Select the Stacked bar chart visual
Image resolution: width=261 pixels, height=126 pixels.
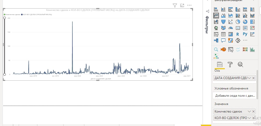pos(216,9)
